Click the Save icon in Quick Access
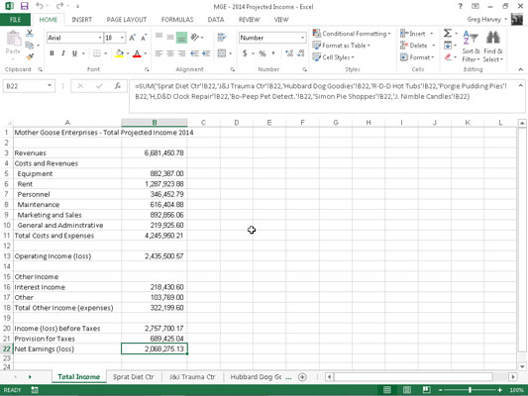This screenshot has width=528, height=396. [x=24, y=6]
